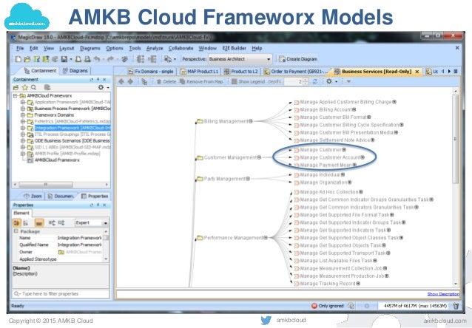Click the Undo arrow icon
The image size is (472, 328).
[97, 59]
